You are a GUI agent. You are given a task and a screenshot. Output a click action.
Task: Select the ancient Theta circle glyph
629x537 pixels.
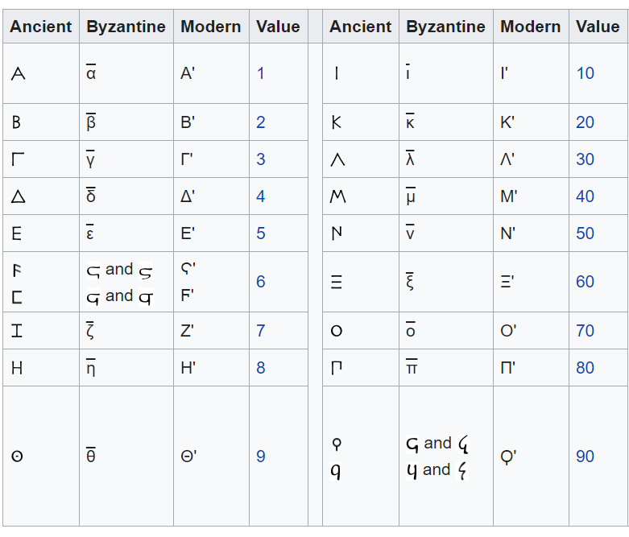click(17, 457)
